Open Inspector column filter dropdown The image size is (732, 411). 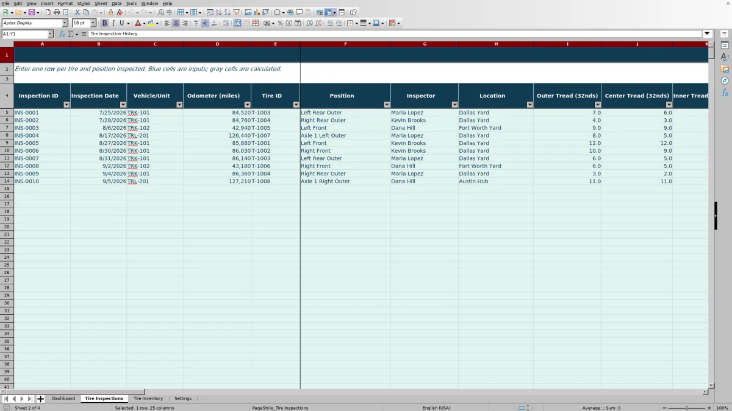pyautogui.click(x=454, y=105)
